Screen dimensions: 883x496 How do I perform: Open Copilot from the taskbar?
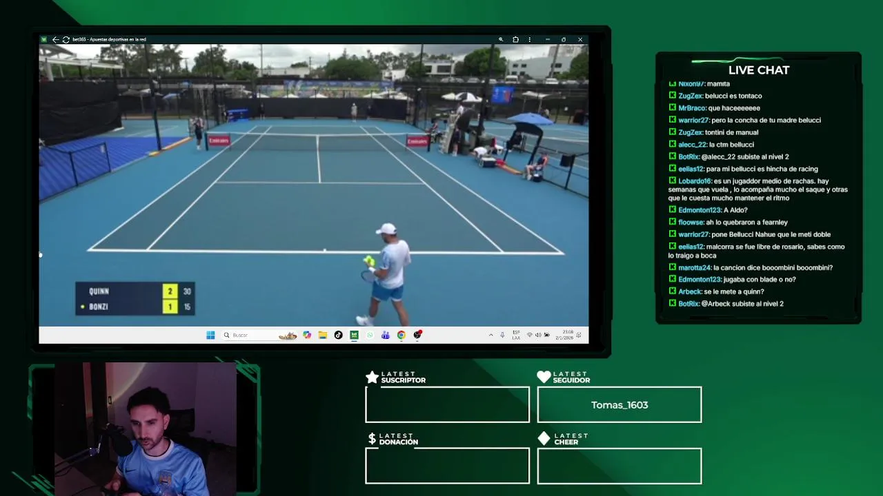pos(307,335)
